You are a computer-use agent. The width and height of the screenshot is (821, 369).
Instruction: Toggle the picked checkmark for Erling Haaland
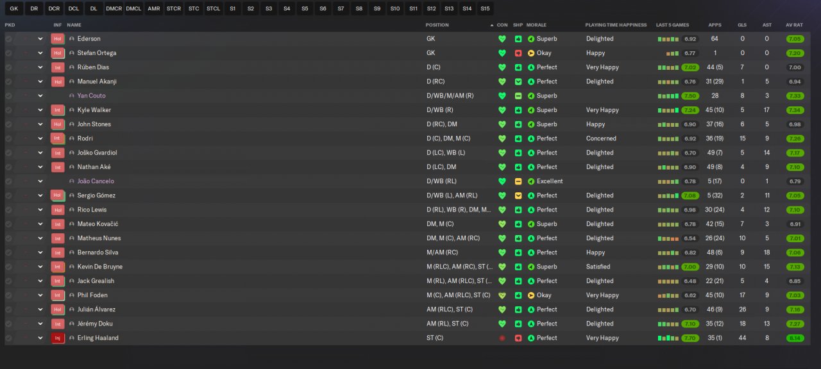pos(8,338)
